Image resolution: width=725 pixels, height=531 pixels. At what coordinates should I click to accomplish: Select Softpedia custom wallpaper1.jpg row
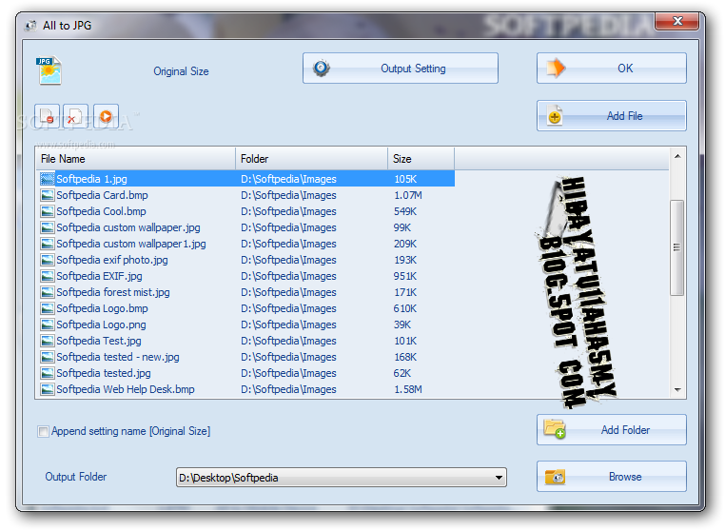pyautogui.click(x=245, y=244)
